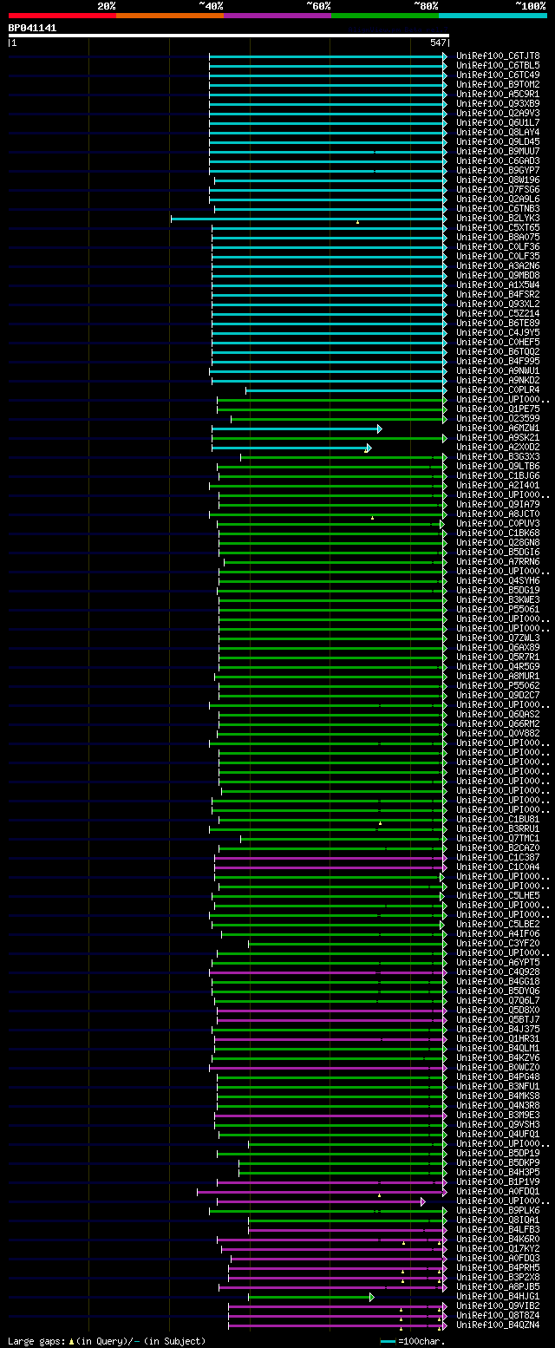Open hit UniRef100_Q28GN8
The image size is (555, 1348).
pos(498,542)
